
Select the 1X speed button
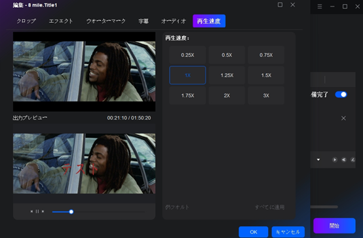[x=187, y=75]
